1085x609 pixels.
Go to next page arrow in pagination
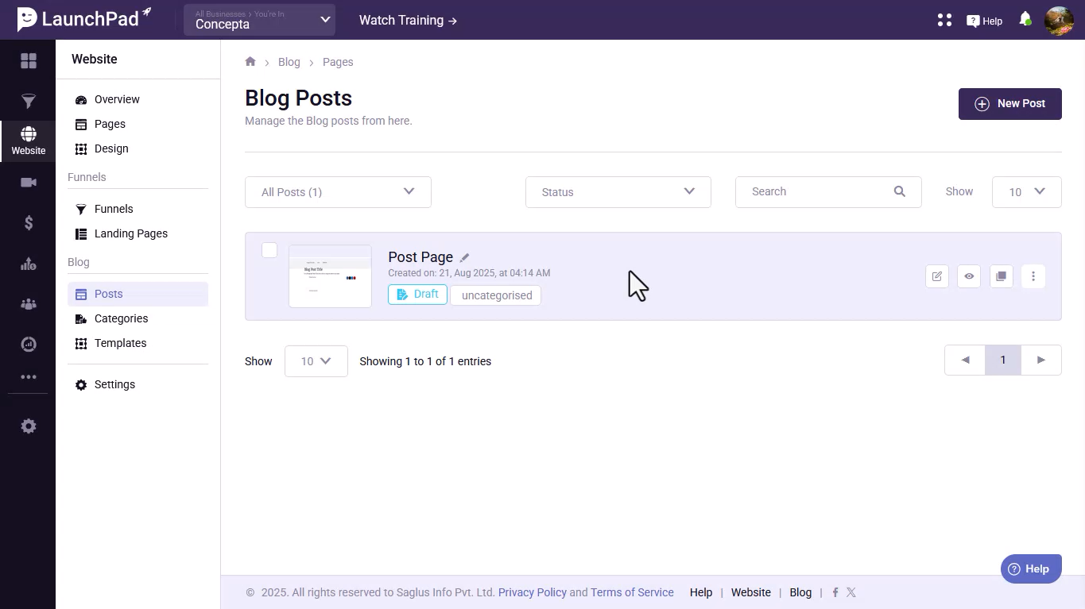[x=1041, y=360]
